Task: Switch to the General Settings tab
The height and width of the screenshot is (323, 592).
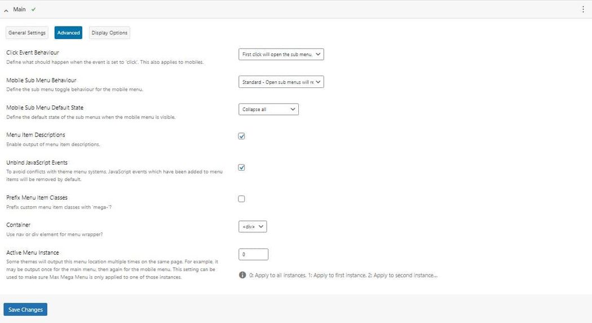Action: point(27,33)
